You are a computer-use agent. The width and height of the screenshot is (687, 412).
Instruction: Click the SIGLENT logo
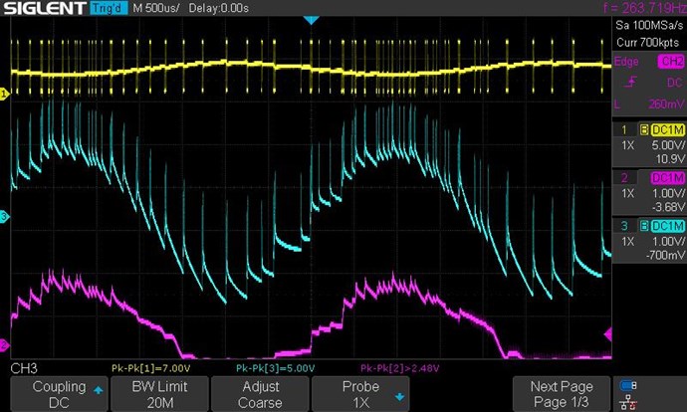44,8
